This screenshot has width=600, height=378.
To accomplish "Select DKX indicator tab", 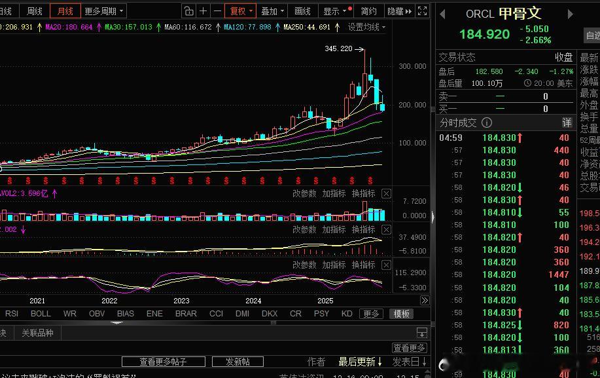I will tap(270, 314).
